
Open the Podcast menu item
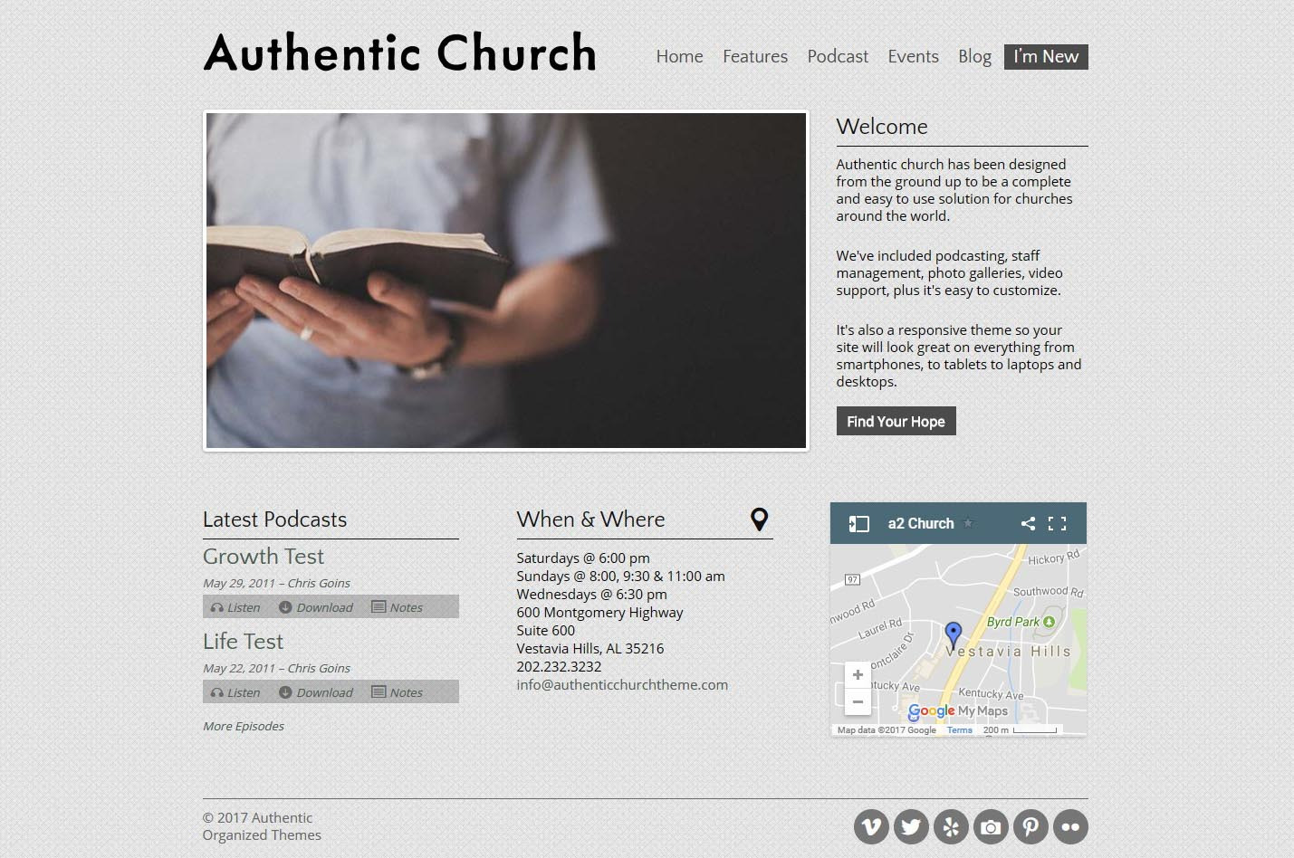point(838,56)
